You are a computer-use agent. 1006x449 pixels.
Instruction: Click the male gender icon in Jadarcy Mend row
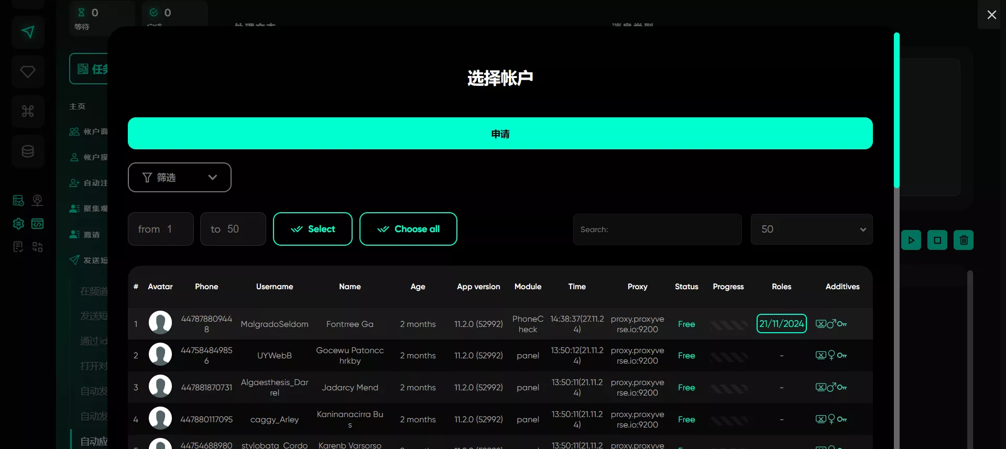tap(832, 387)
